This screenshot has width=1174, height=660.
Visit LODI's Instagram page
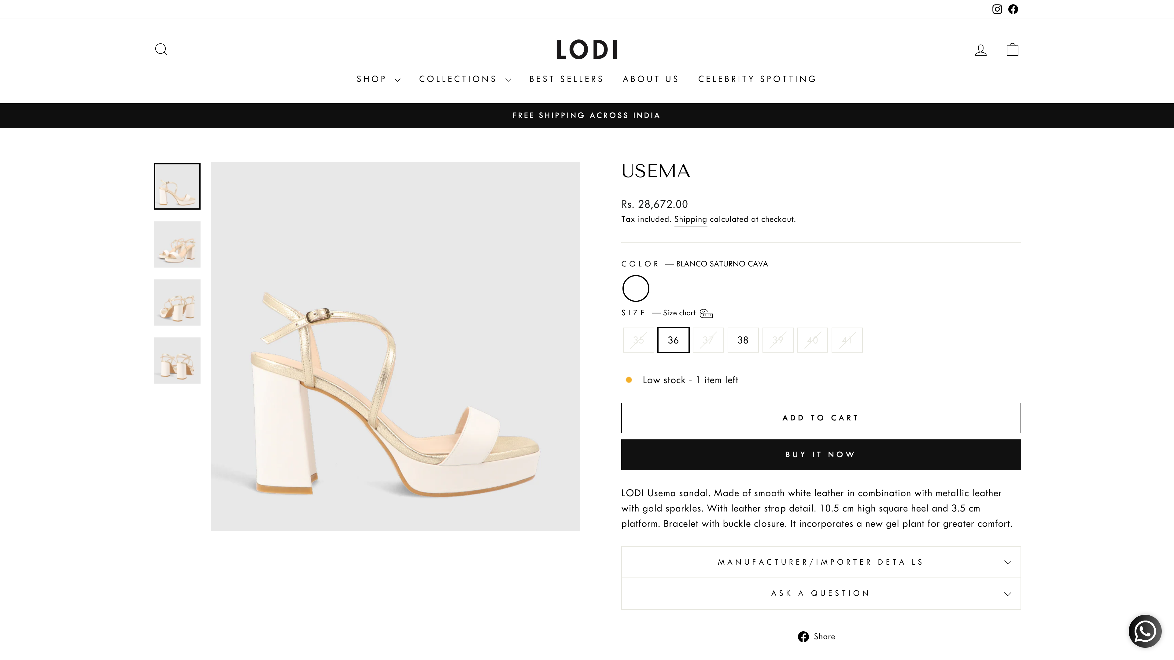point(997,9)
